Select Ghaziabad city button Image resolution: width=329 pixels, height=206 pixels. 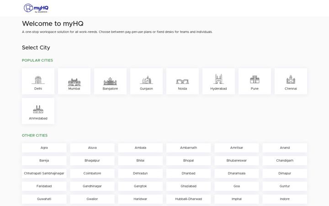tap(188, 186)
